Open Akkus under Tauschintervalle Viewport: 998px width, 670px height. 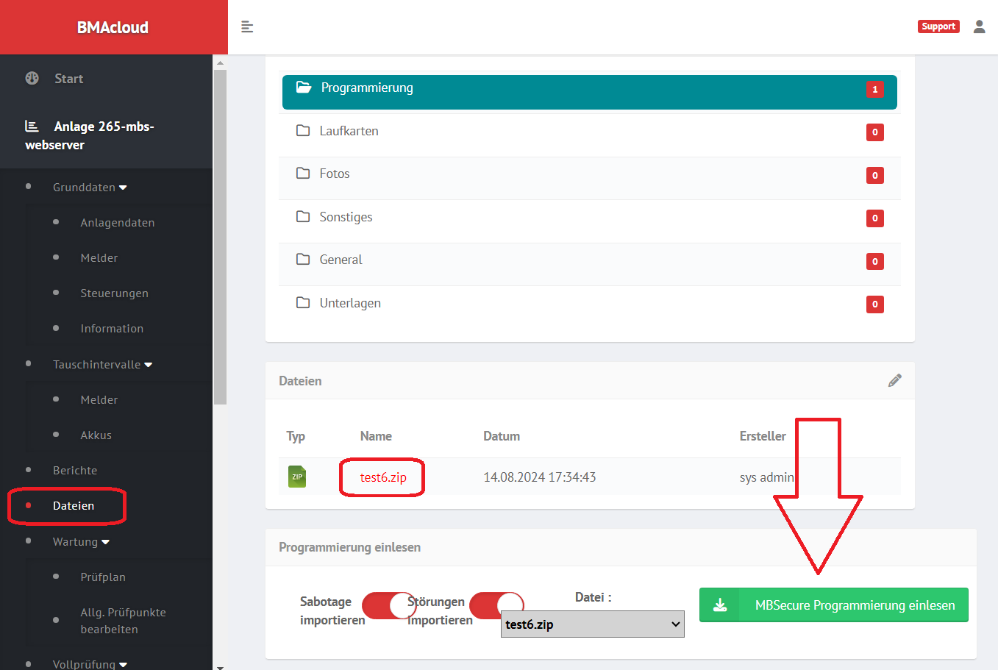point(96,435)
